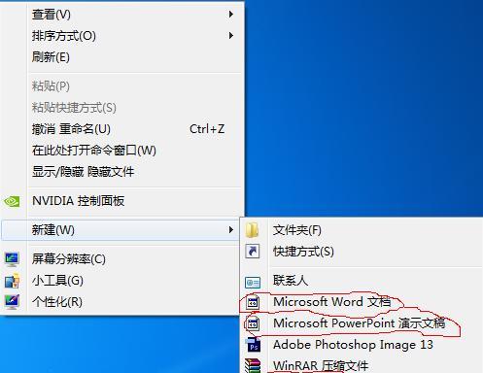Click icon beside Microsoft PowerPoint 演示文稿
The height and width of the screenshot is (373, 483).
pyautogui.click(x=253, y=323)
